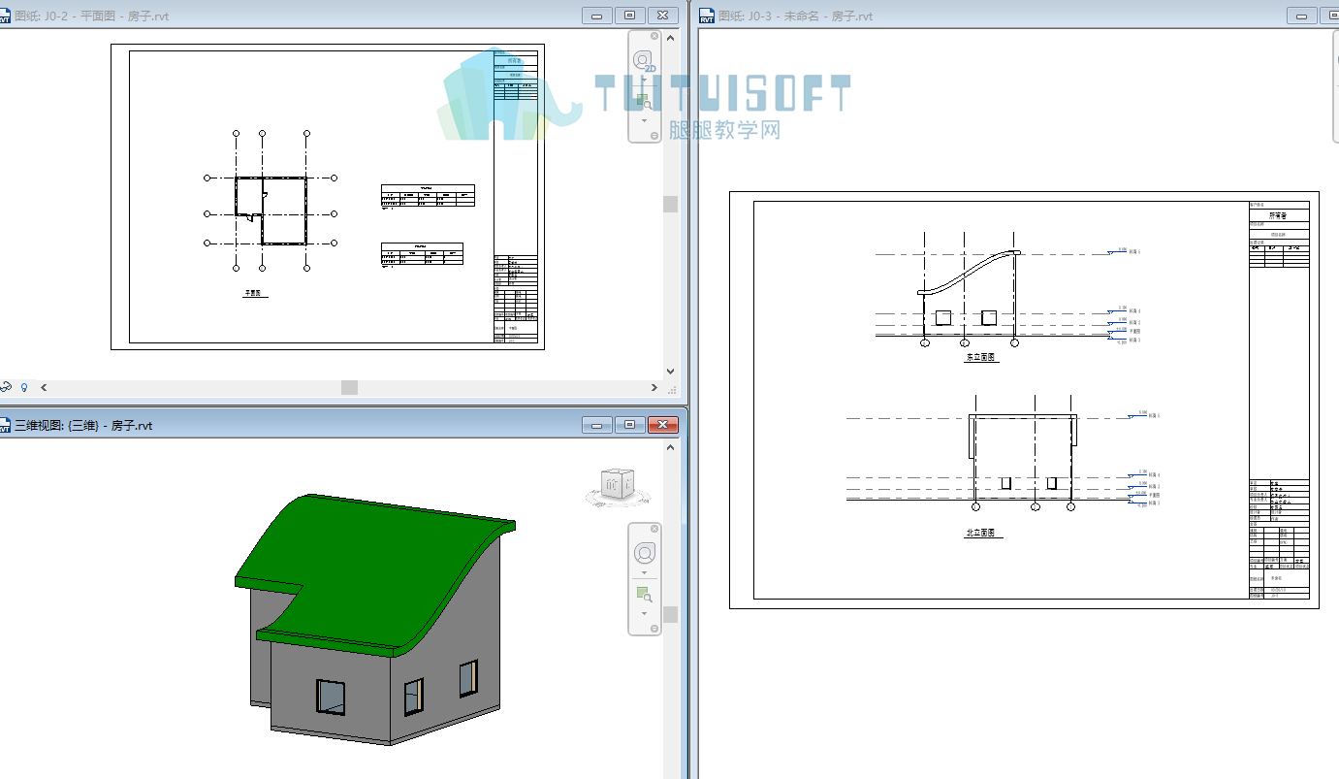Restore down the J0-2 平面图 window
Image resolution: width=1339 pixels, height=779 pixels.
click(x=630, y=16)
